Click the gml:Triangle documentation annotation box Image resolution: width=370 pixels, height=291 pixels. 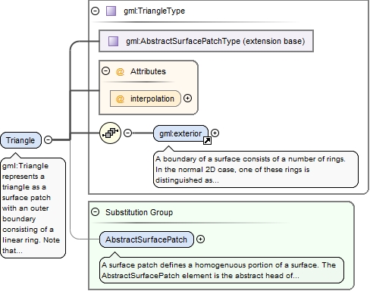(x=33, y=208)
